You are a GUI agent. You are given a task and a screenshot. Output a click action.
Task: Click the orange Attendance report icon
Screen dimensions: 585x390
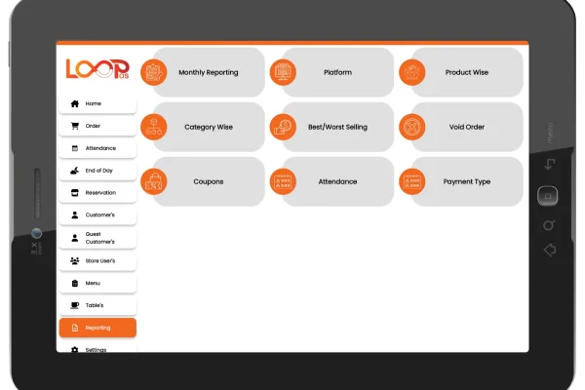point(282,181)
